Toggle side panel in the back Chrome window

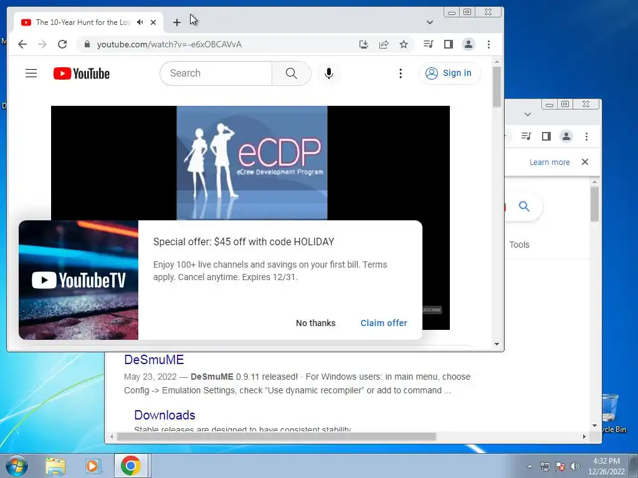click(x=546, y=136)
